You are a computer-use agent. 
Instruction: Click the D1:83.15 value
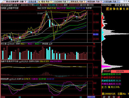(50, 79)
